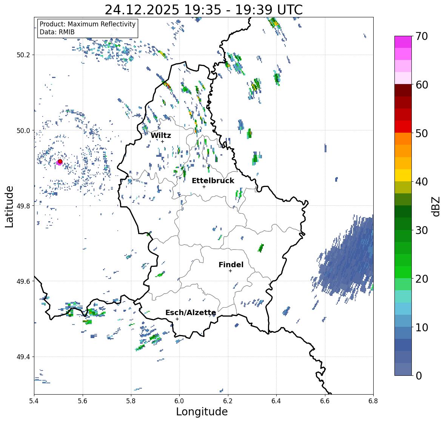Click the 20 label on the dBZ colorbar
Image resolution: width=445 pixels, height=421 pixels.
421,279
